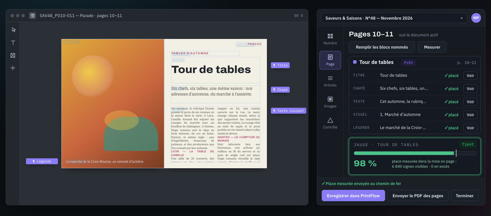Click the Chapô block tag on canvas
The width and height of the screenshot is (491, 216).
(x=280, y=90)
